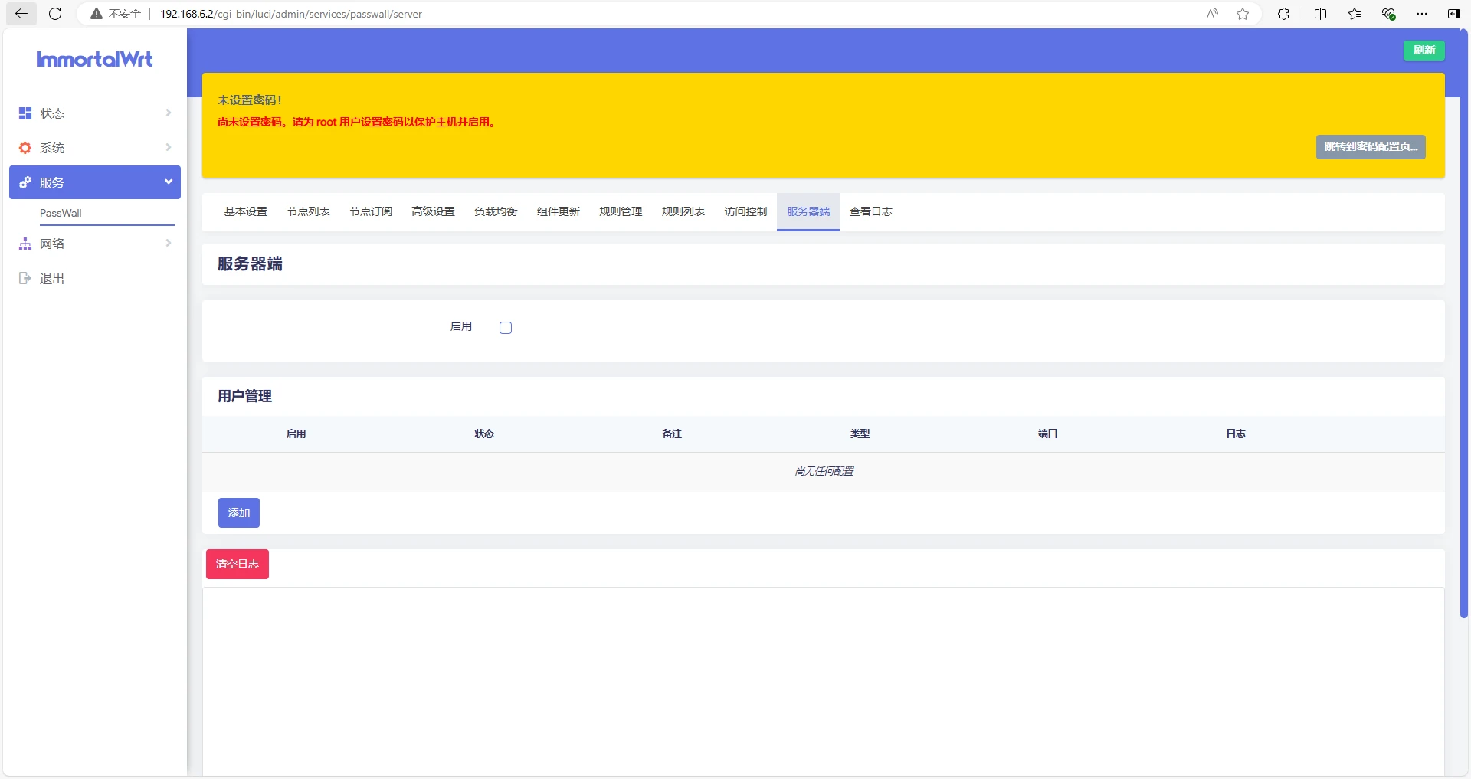Click the browser back arrow
The width and height of the screenshot is (1471, 779).
[x=21, y=14]
